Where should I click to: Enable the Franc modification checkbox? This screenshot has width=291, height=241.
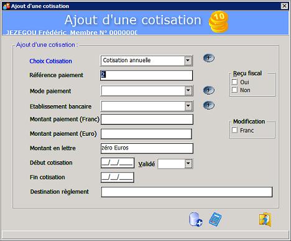234,130
